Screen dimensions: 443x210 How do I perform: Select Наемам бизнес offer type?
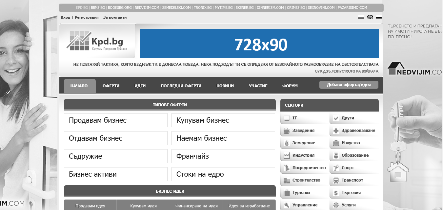223,138
